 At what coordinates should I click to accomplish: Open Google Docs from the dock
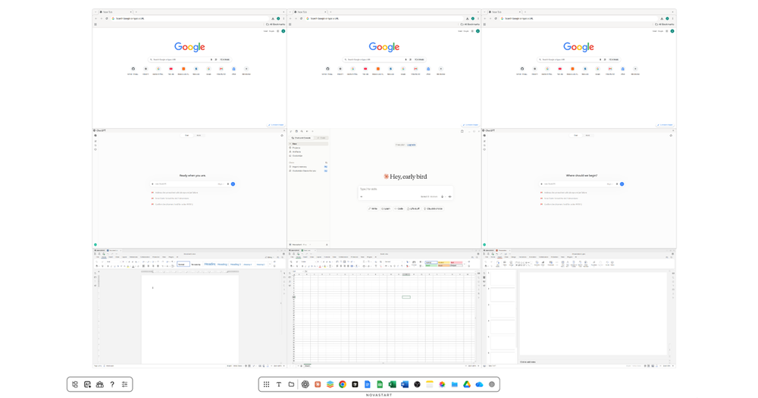tap(368, 384)
